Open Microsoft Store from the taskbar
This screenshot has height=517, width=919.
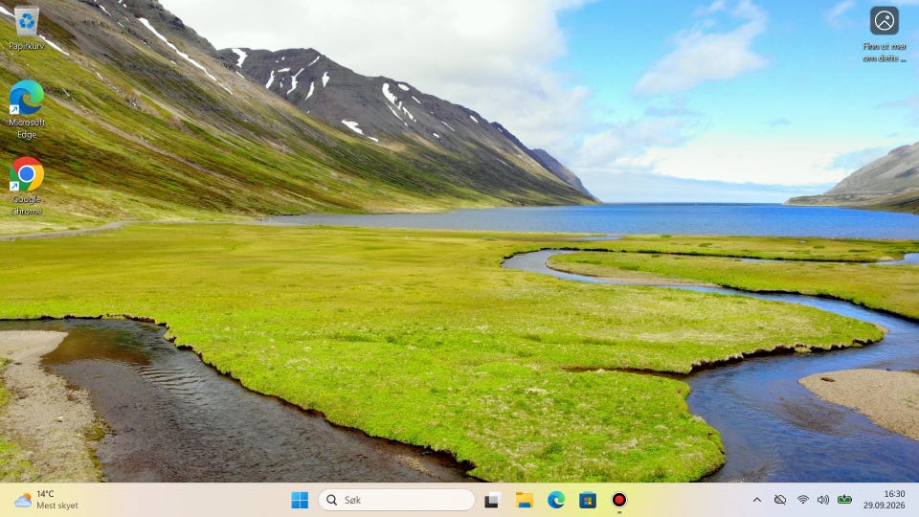[x=587, y=500]
